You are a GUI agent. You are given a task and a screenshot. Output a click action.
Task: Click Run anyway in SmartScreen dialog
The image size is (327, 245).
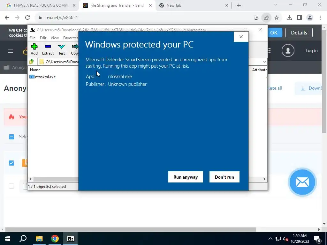(186, 177)
